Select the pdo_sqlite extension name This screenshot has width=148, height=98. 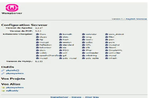coord(92,58)
